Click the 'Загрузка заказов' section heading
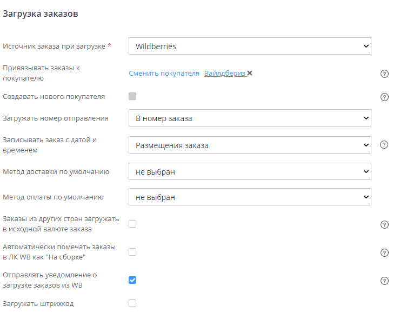This screenshot has height=313, width=400. (x=41, y=14)
